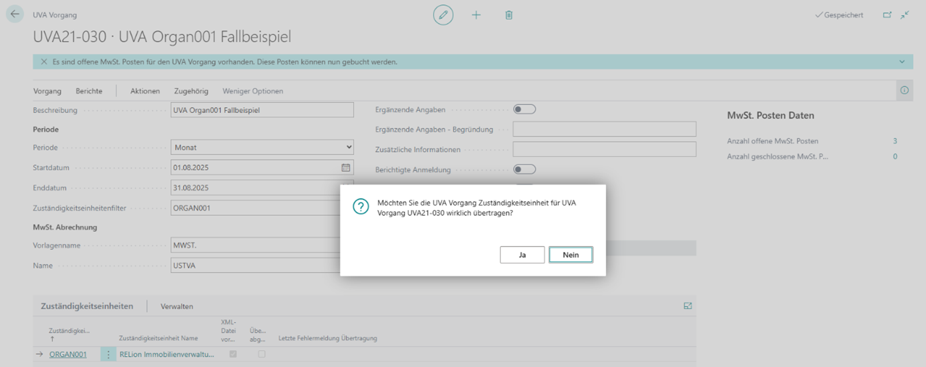
Task: Open the info FactBox pane icon
Action: [x=904, y=91]
